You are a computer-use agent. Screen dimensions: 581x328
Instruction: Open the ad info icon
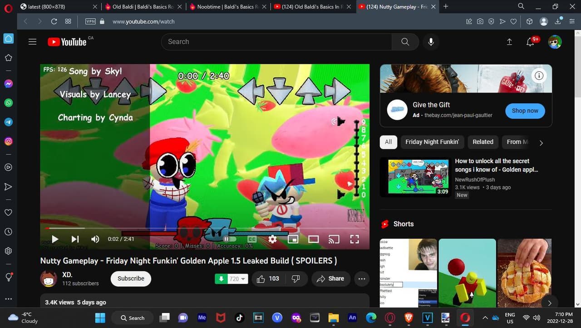coord(539,76)
